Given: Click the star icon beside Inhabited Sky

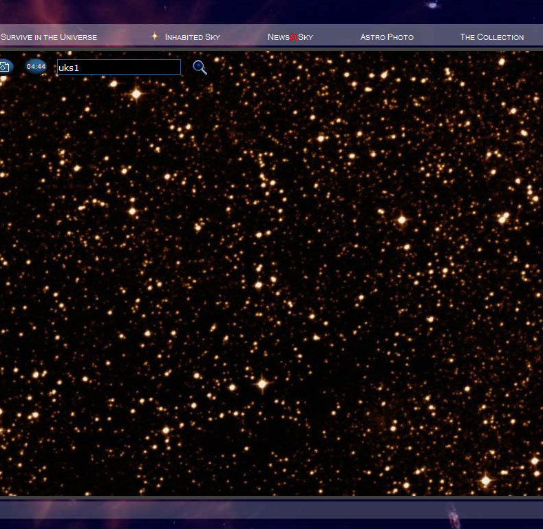Looking at the screenshot, I should click(x=154, y=36).
